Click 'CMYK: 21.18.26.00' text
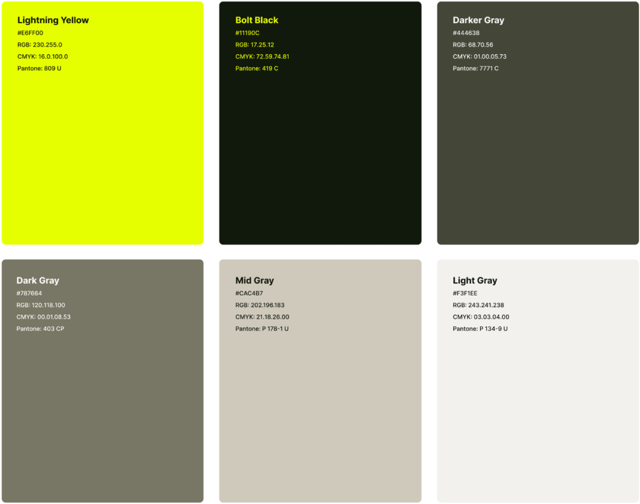Image resolution: width=640 pixels, height=504 pixels. pyautogui.click(x=262, y=317)
